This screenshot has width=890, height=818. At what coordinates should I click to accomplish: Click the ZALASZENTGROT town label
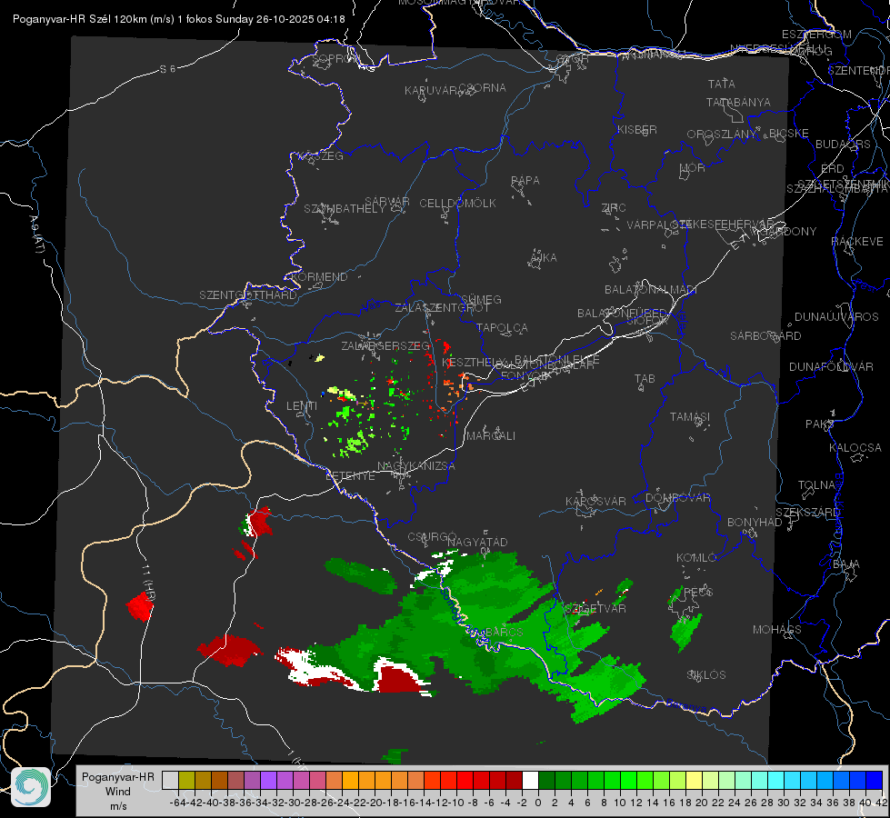442,308
